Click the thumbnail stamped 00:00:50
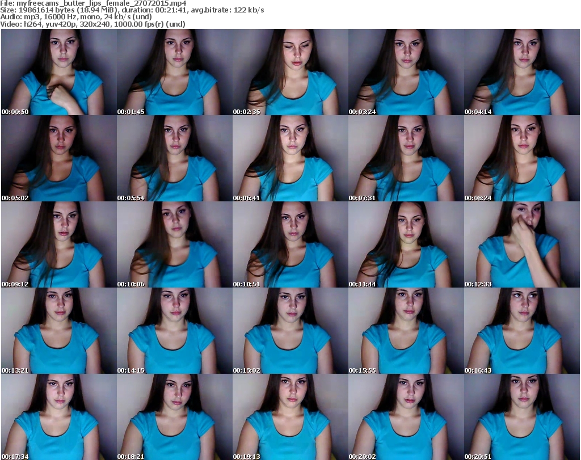 [59, 72]
